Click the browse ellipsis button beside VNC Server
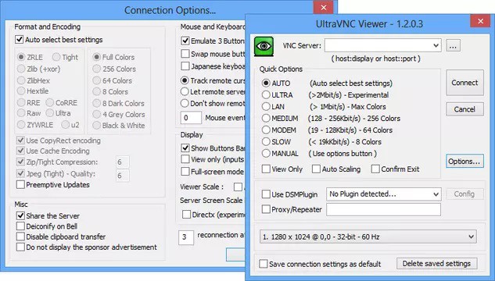This screenshot has width=495, height=281. click(453, 46)
